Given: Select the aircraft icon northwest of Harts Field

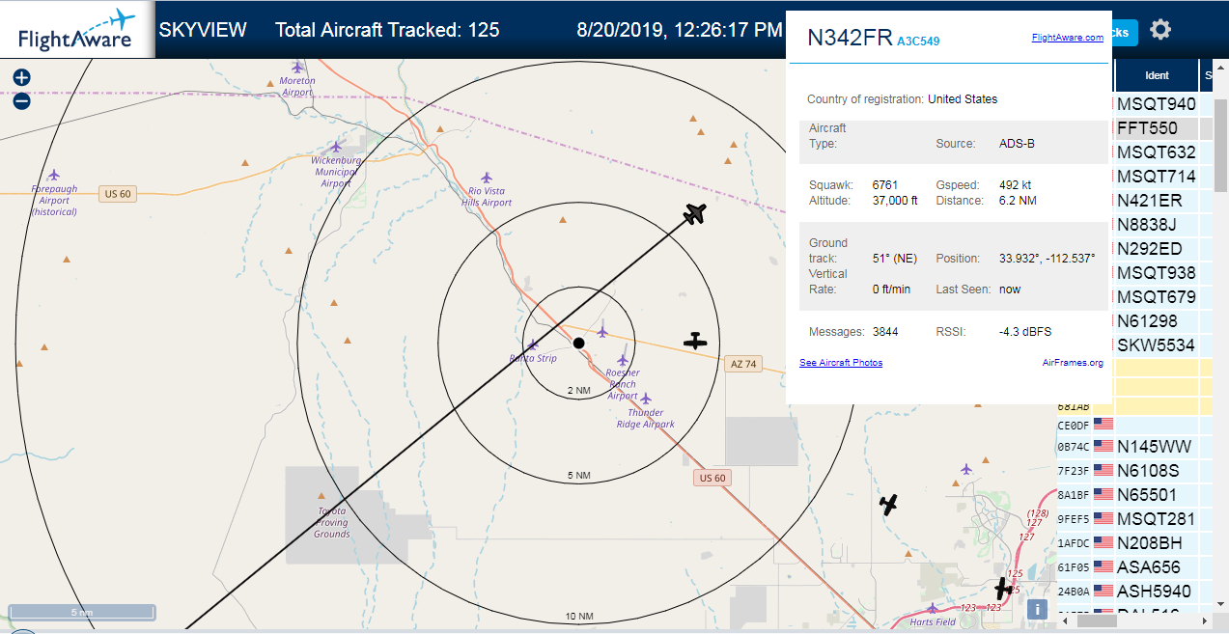Looking at the screenshot, I should 888,504.
